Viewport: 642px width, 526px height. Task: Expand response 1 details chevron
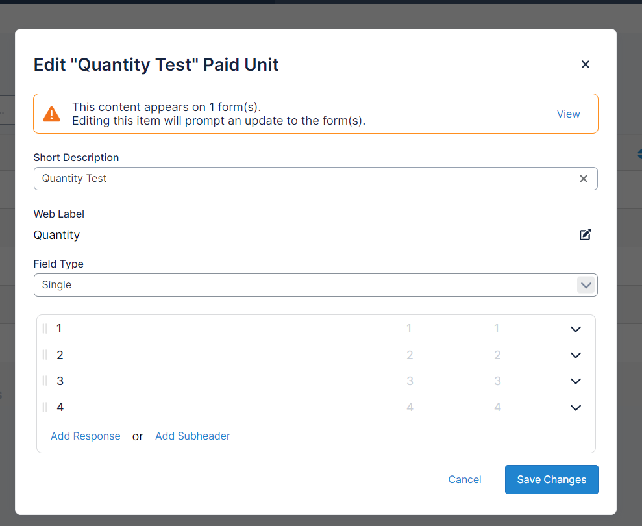click(x=575, y=329)
